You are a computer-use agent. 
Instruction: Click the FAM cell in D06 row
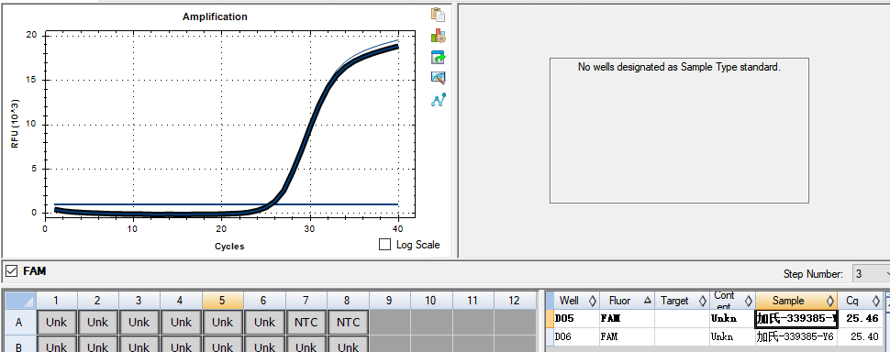[627, 336]
